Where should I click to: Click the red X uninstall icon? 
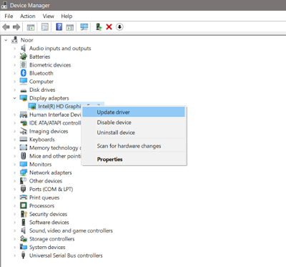[109, 26]
